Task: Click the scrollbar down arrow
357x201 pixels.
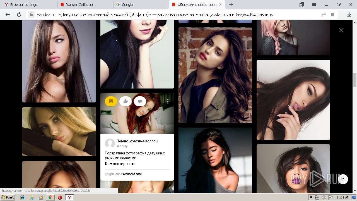Action: [355, 191]
